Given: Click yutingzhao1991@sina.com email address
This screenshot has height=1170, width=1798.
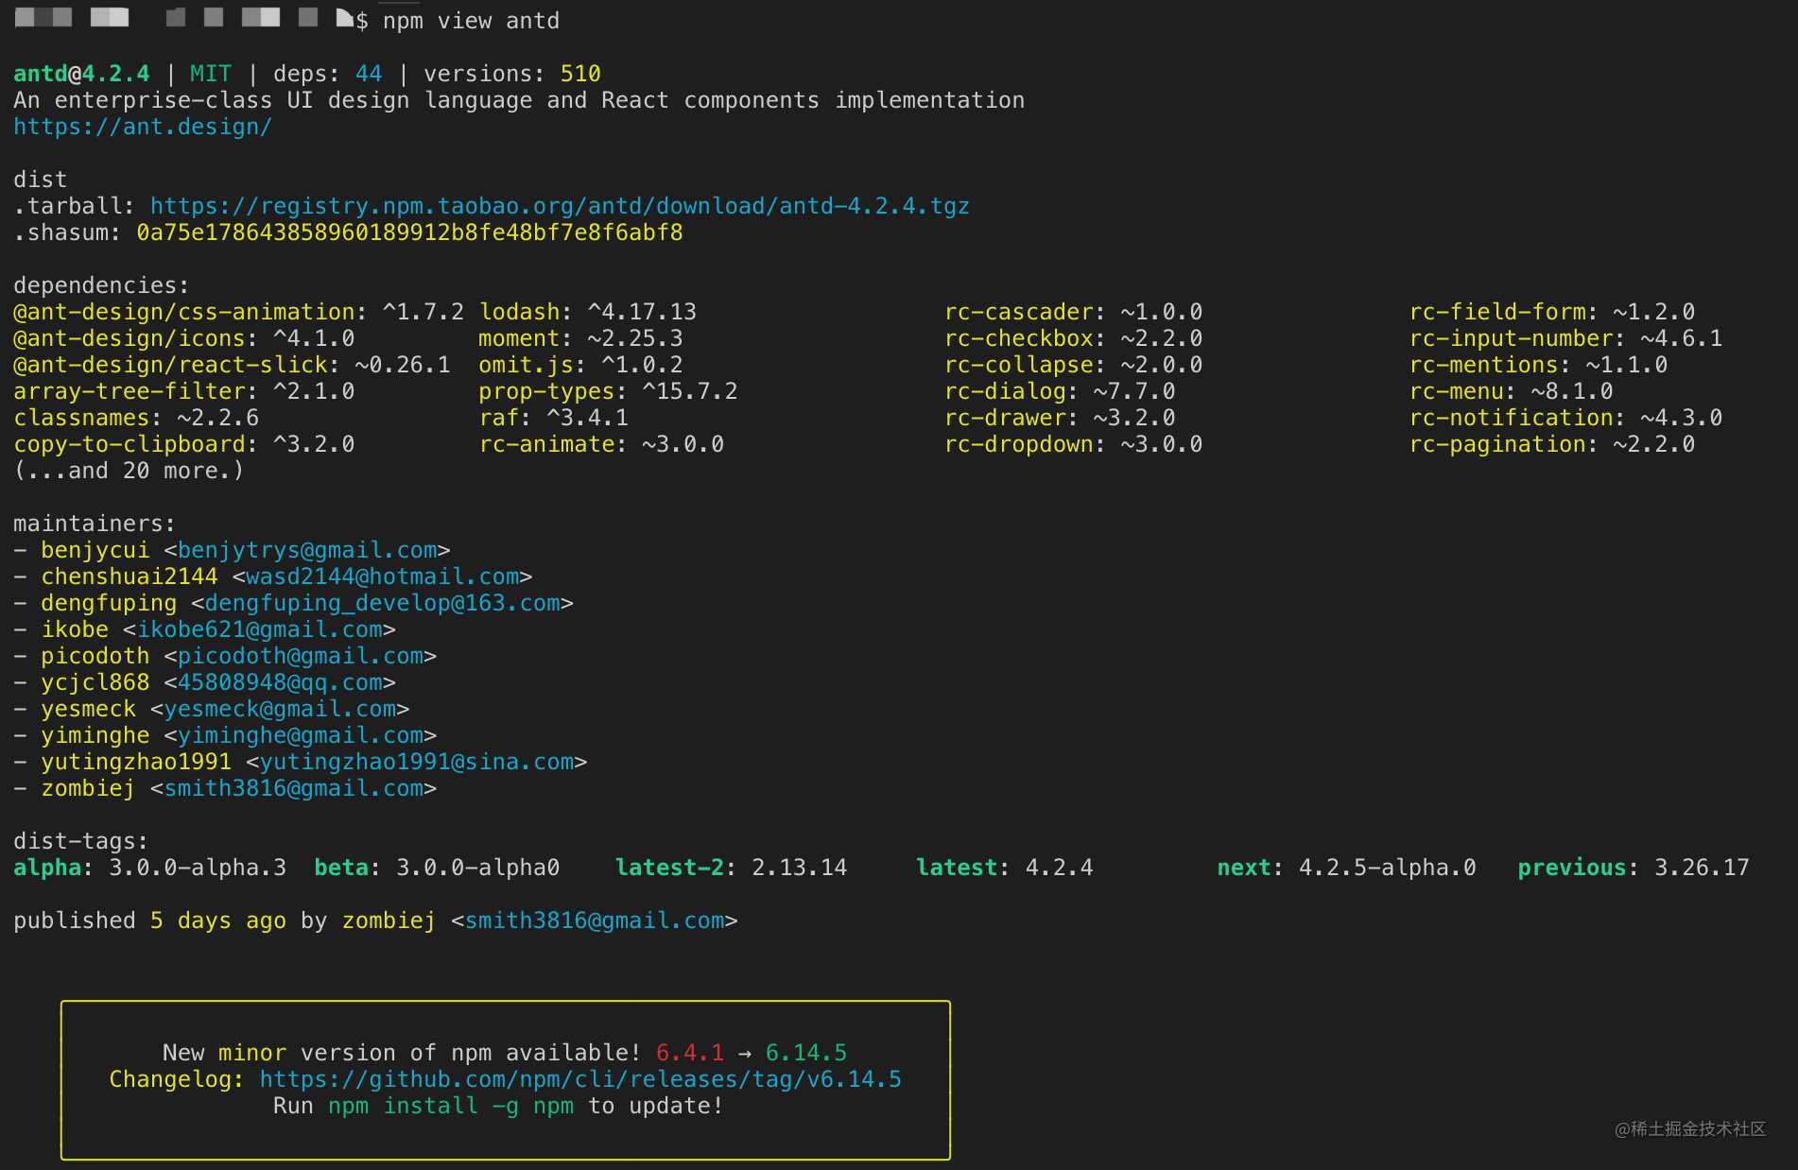Looking at the screenshot, I should (417, 762).
